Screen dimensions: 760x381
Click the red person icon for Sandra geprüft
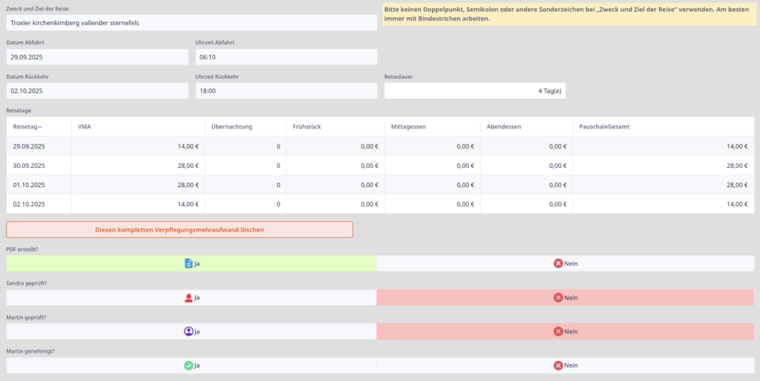[189, 298]
